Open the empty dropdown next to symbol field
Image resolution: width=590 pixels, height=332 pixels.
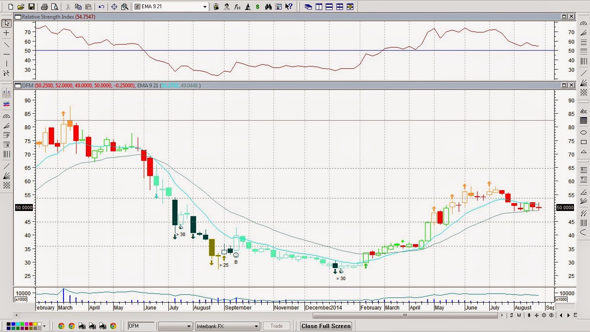175,326
